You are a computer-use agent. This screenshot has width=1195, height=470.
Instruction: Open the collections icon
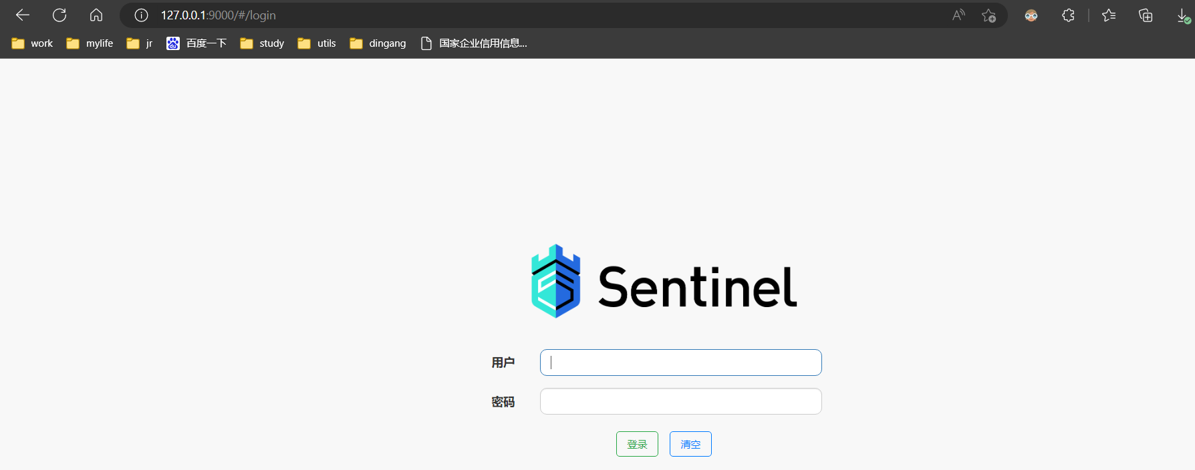coord(1146,15)
